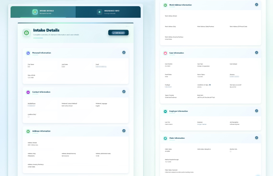Viewport: 273px width, 176px height.
Task: Click the info icon beside Jurisdiction of Injury
Action: (210, 85)
